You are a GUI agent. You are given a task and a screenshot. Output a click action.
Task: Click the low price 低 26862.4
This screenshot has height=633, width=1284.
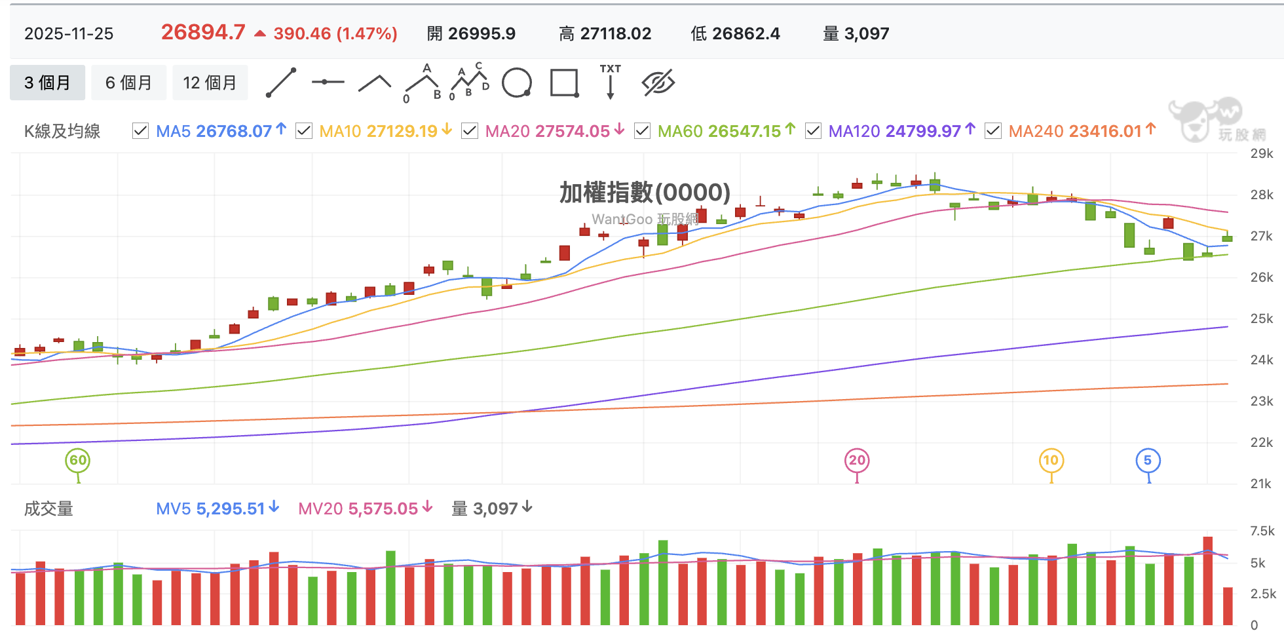pyautogui.click(x=735, y=33)
